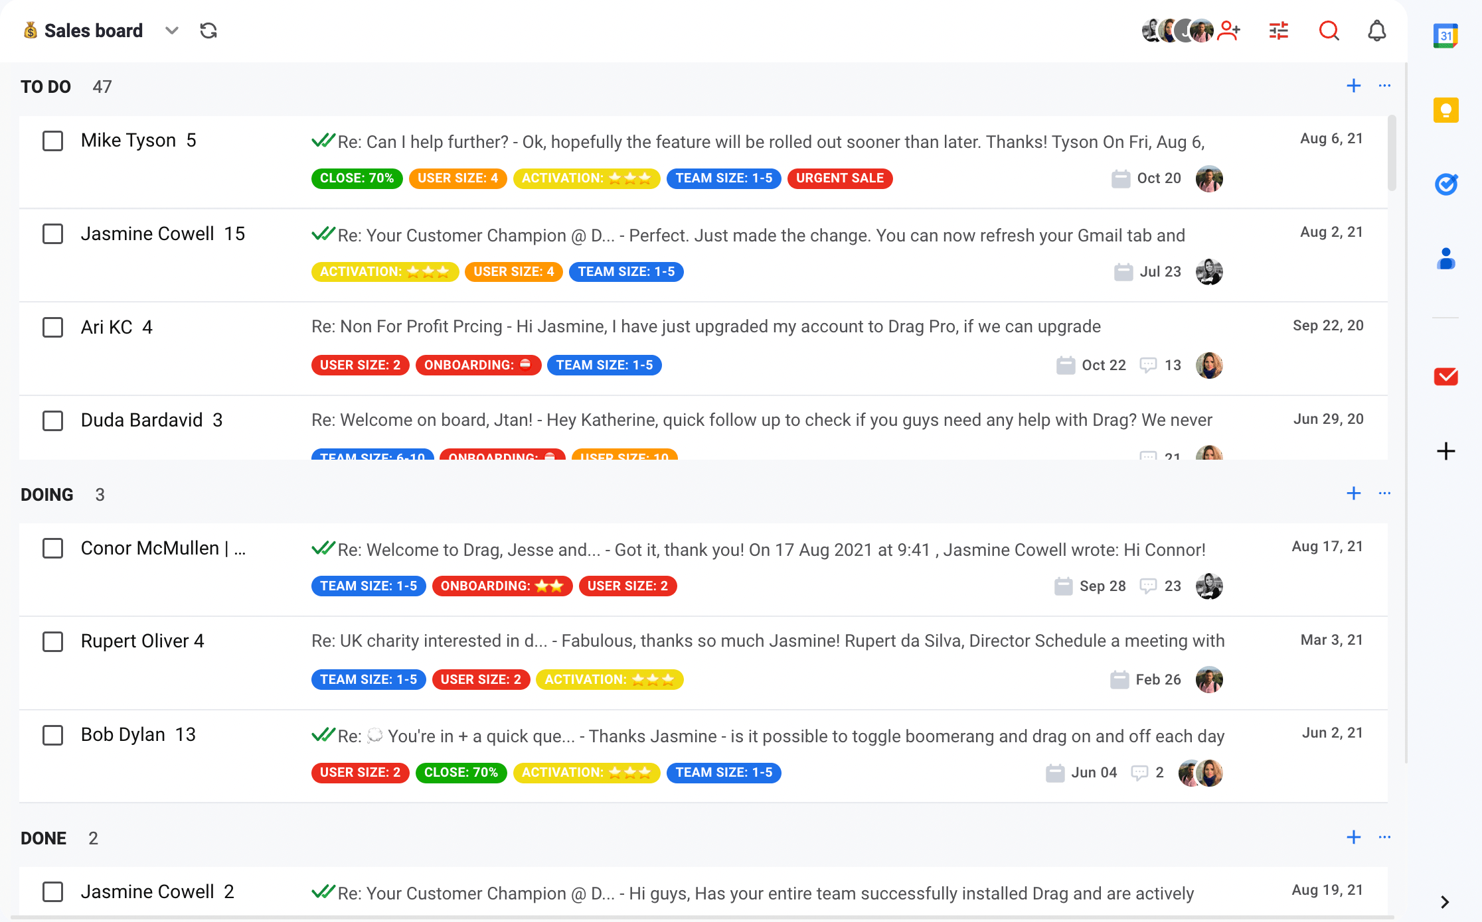
Task: Open Google Keep in side panel
Action: point(1445,110)
